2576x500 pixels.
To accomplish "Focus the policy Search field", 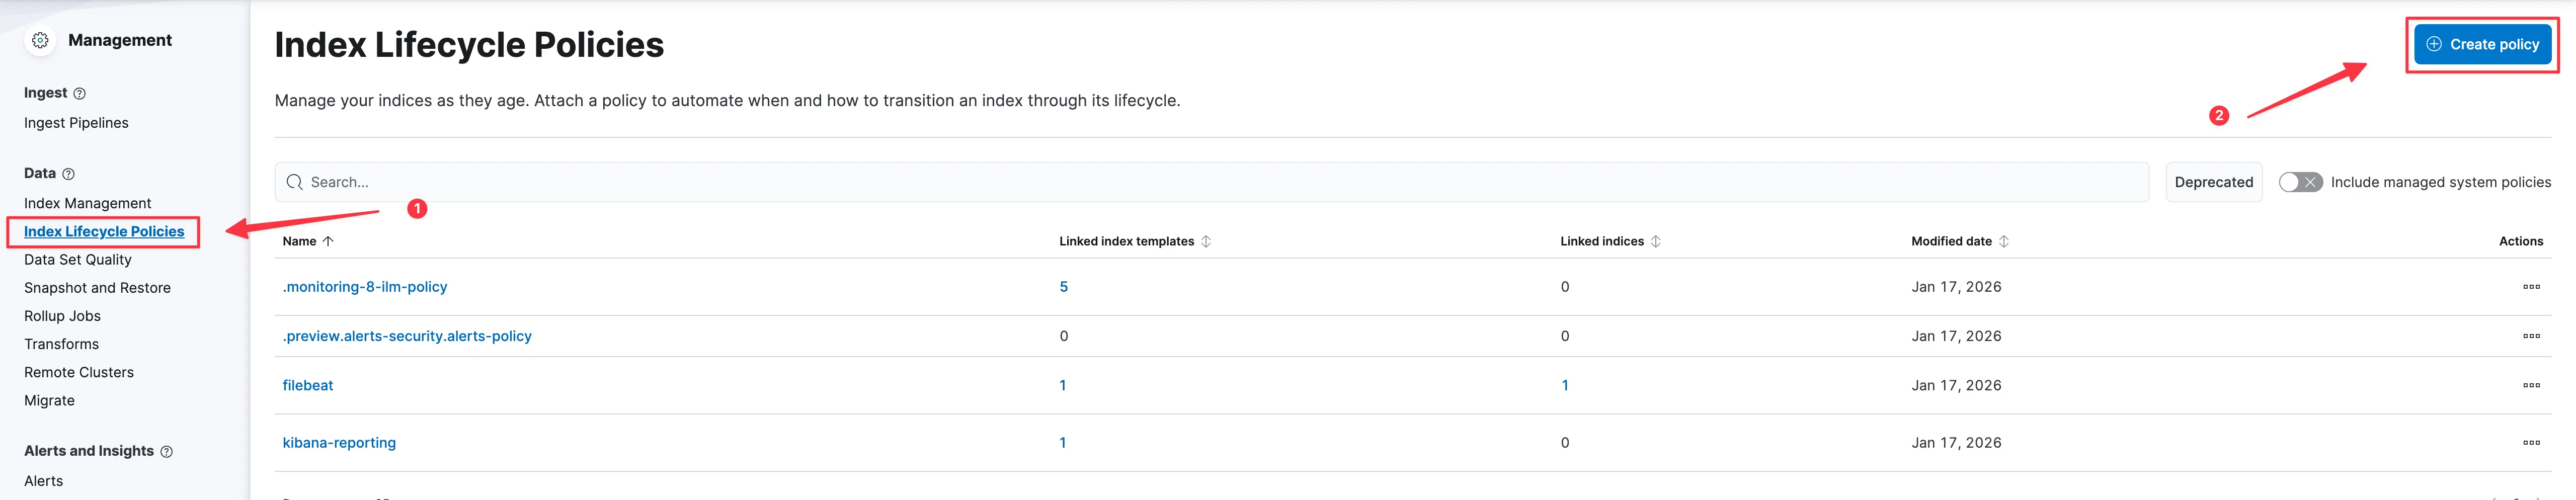I will click(x=1210, y=182).
